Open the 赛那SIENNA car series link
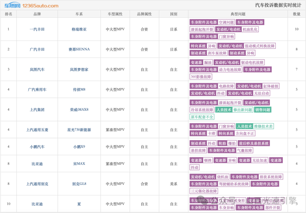 [x=79, y=49]
